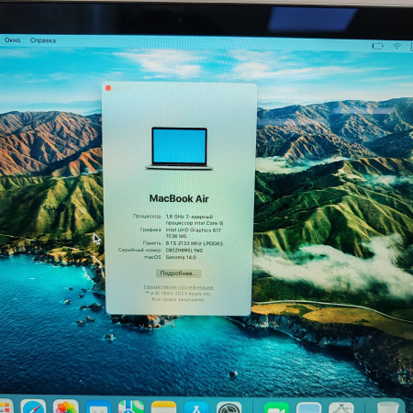Viewport: 413px width, 413px height.
Task: Open the Mail app from the Dock
Action: pyautogui.click(x=98, y=407)
